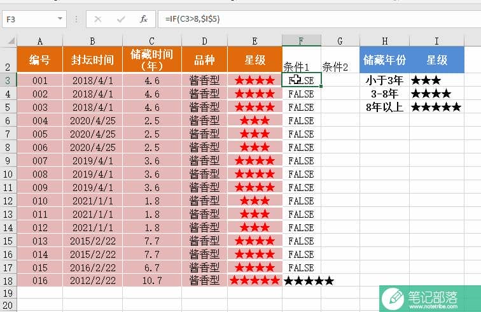Select column I header
This screenshot has height=312, width=481.
click(x=436, y=41)
